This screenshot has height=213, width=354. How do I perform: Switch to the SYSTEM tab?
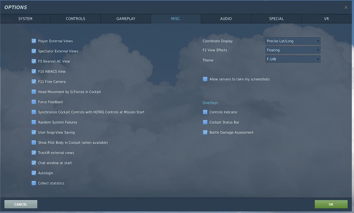coord(25,19)
